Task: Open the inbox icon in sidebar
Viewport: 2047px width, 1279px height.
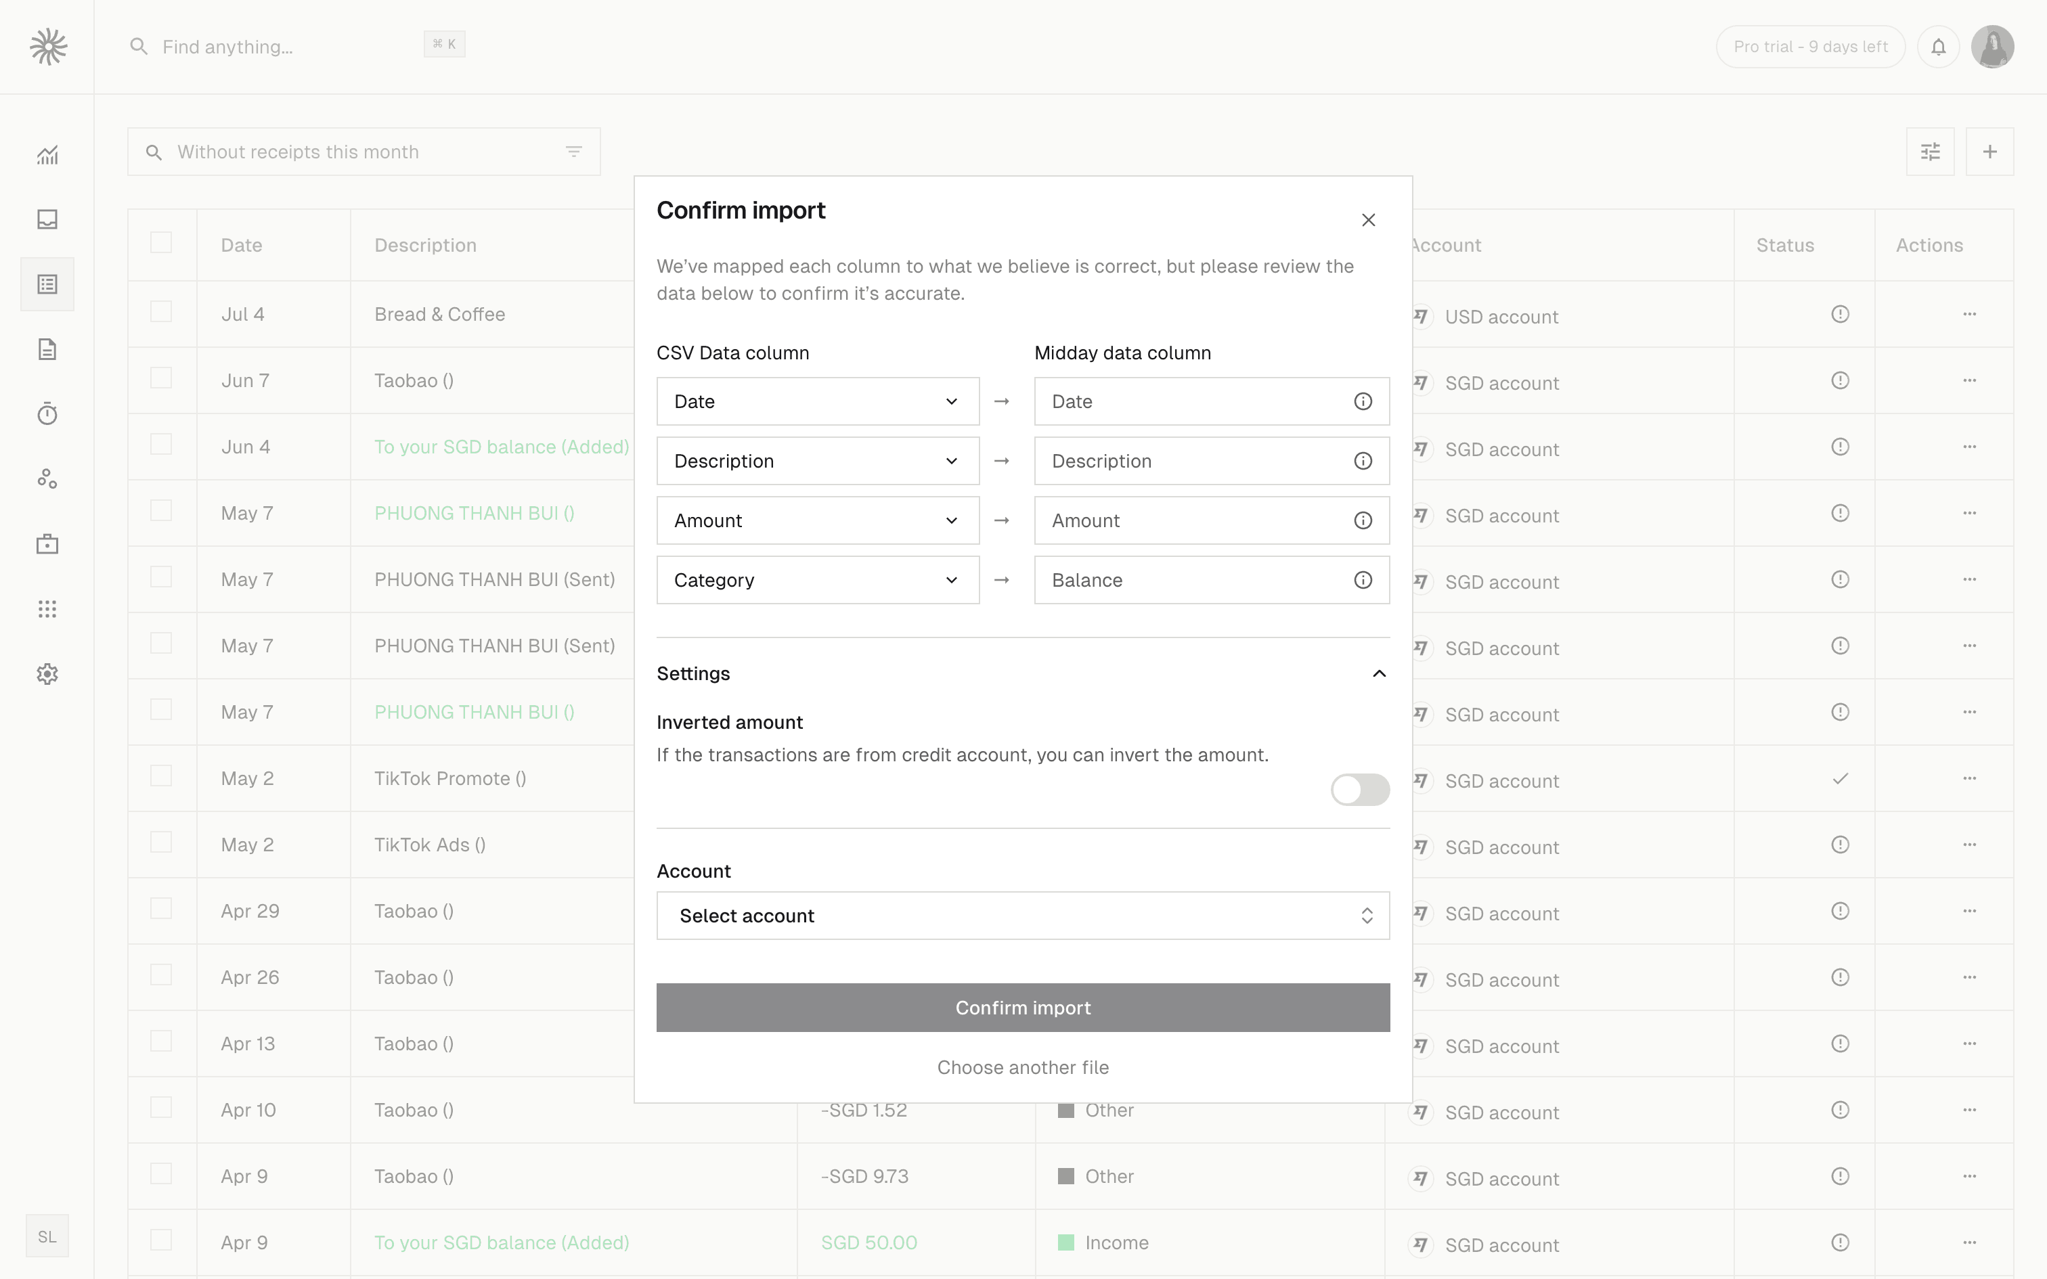Action: coord(47,219)
